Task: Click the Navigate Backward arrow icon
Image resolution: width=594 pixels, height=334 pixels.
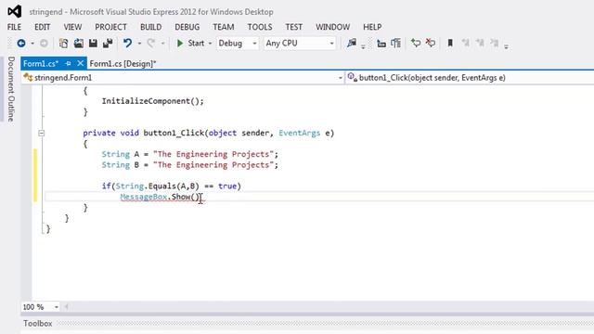Action: [21, 44]
